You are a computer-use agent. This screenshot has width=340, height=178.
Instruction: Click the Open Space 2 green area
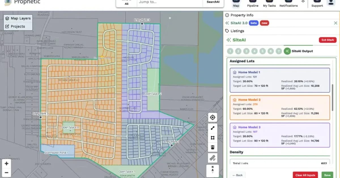(x=153, y=89)
